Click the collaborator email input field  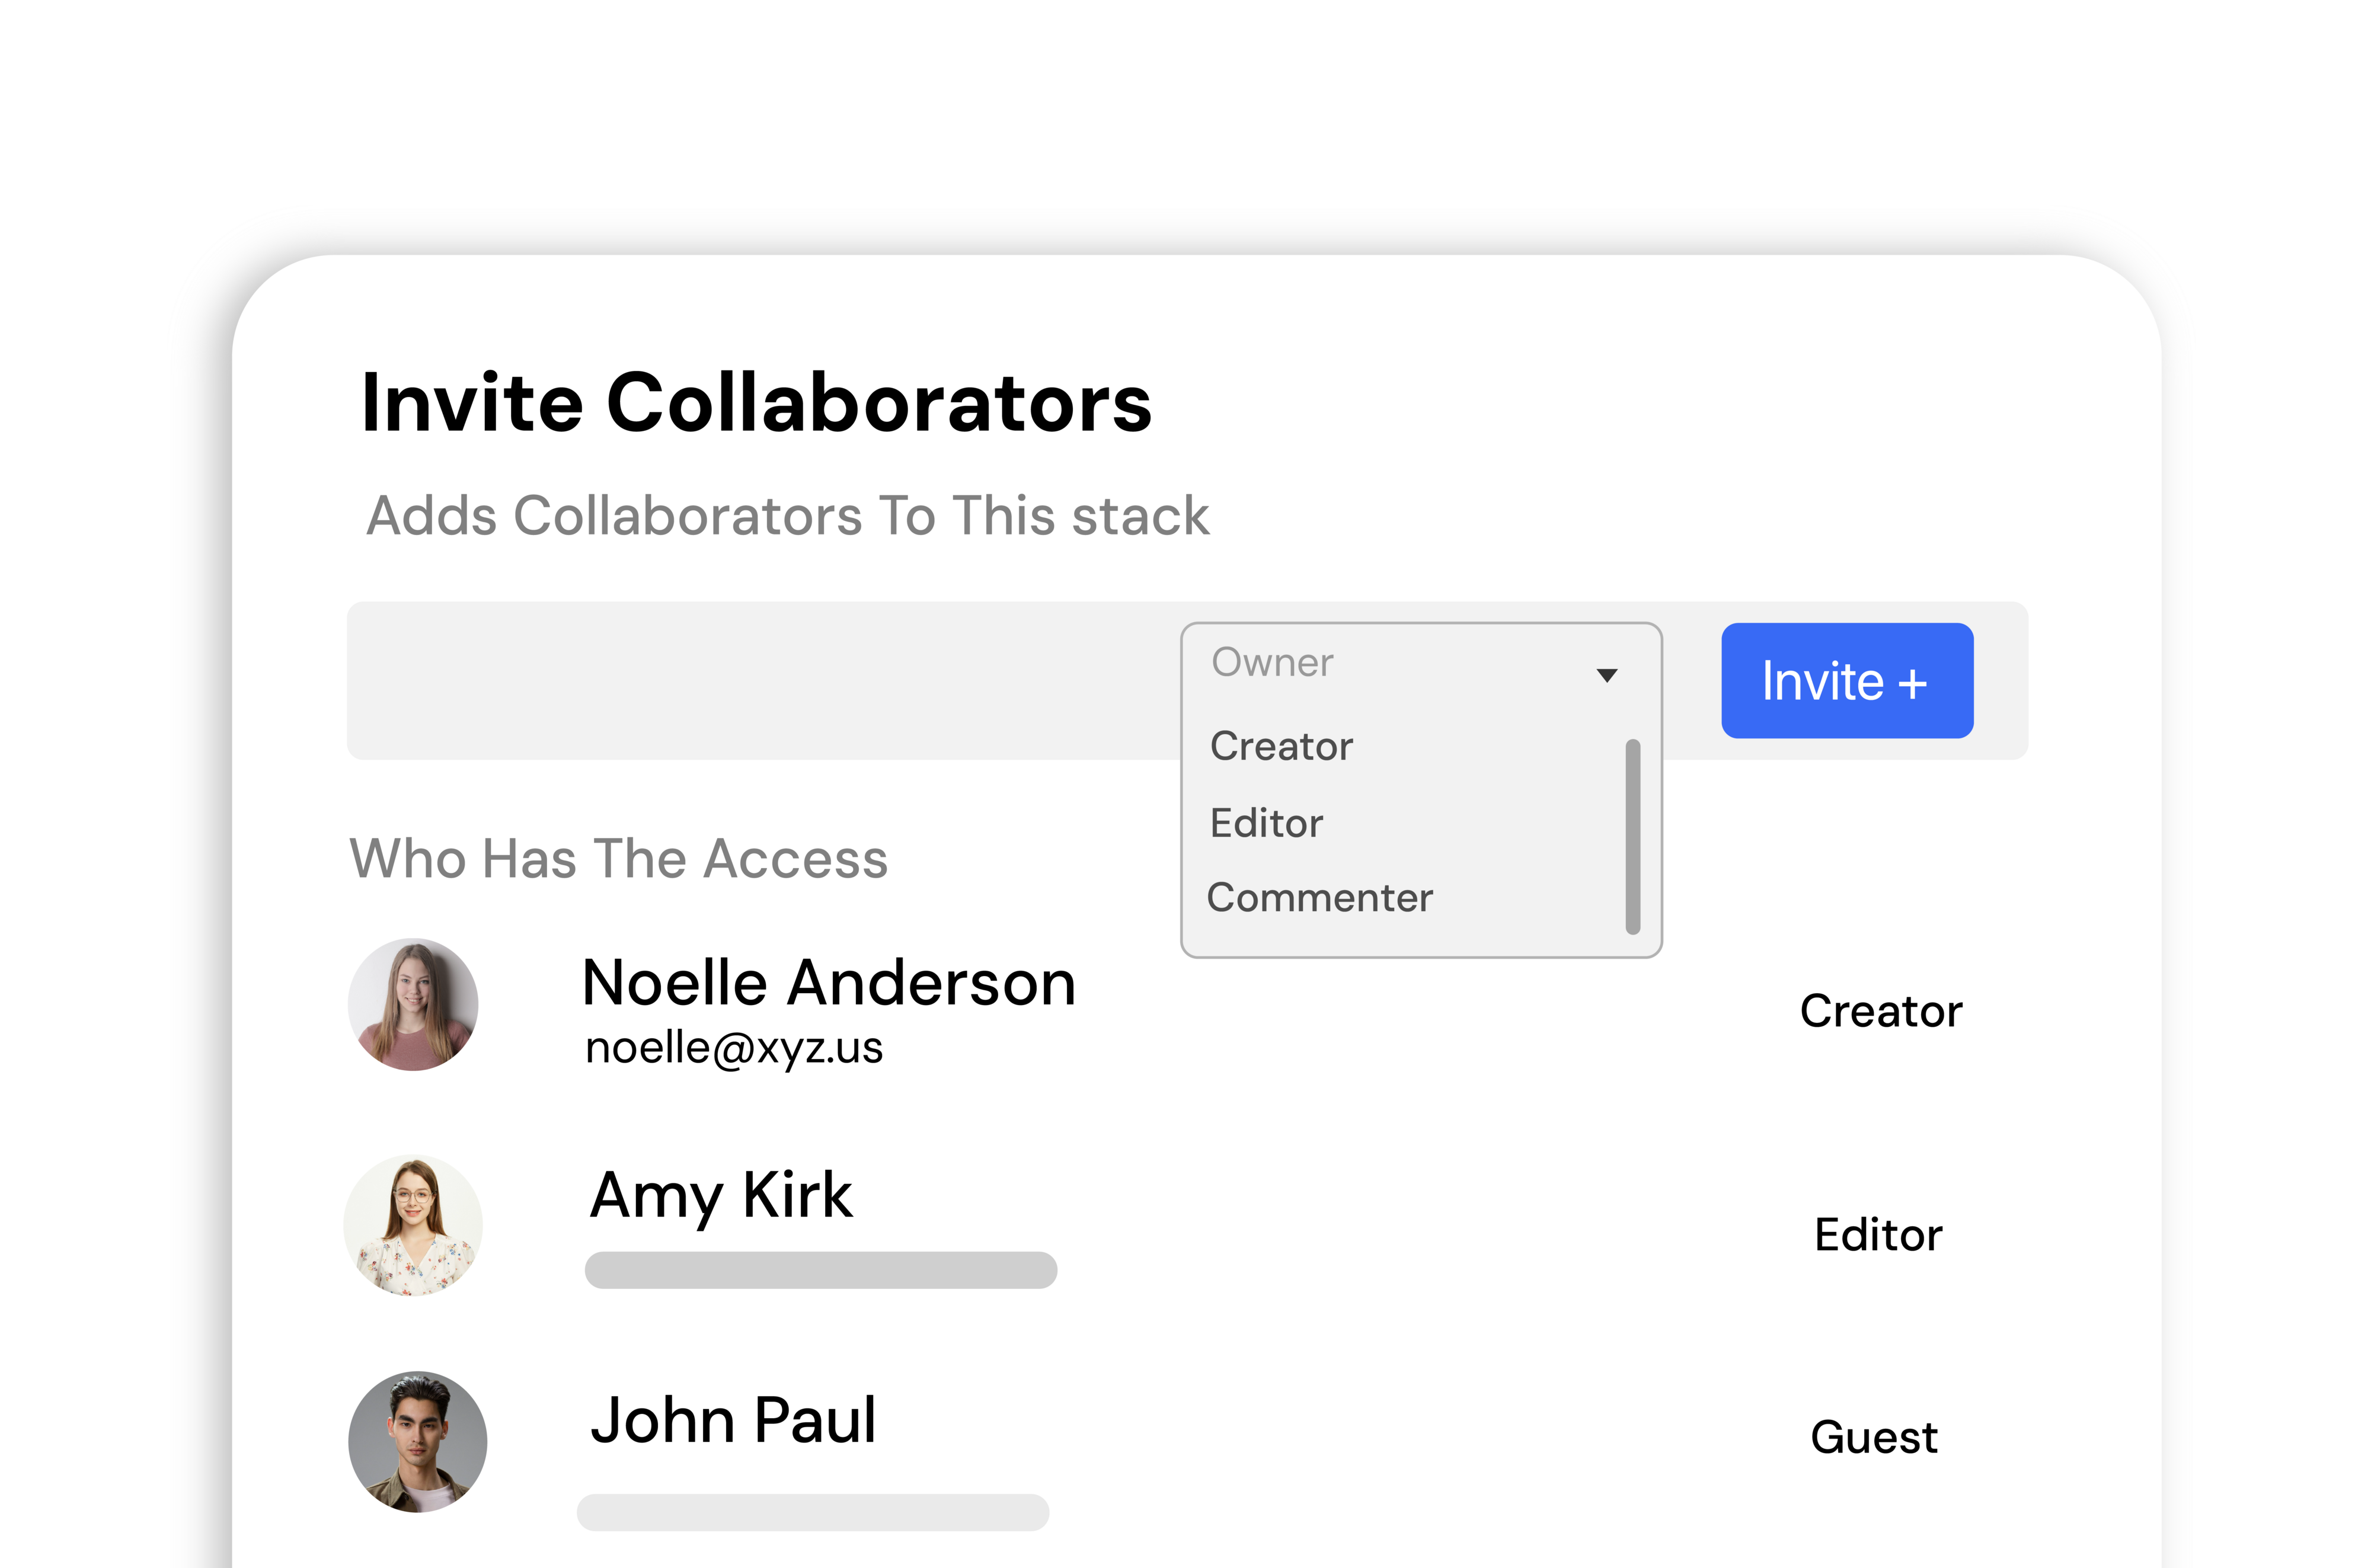click(x=760, y=681)
